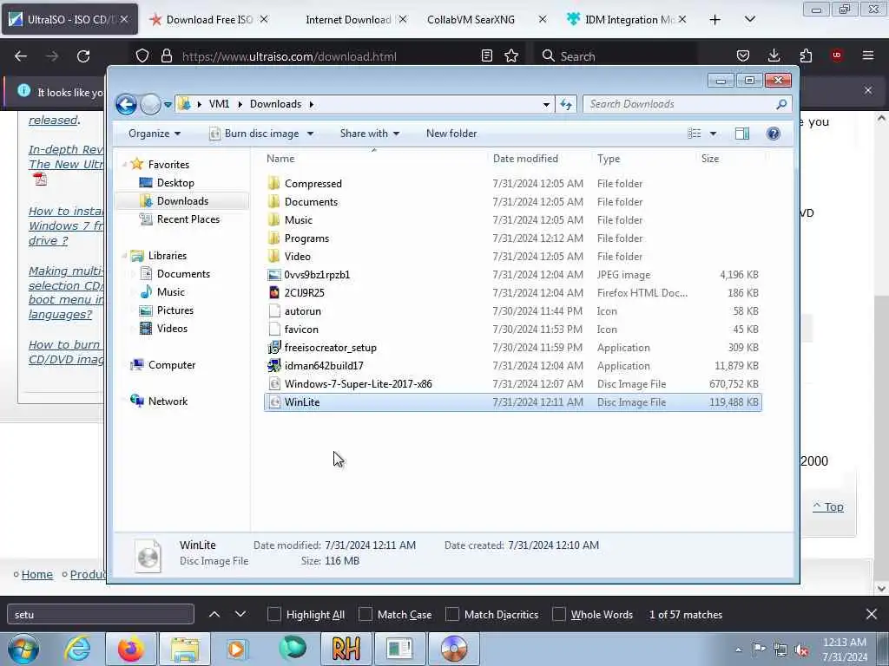Select idman642build17 application file
The width and height of the screenshot is (889, 666).
pos(512,366)
